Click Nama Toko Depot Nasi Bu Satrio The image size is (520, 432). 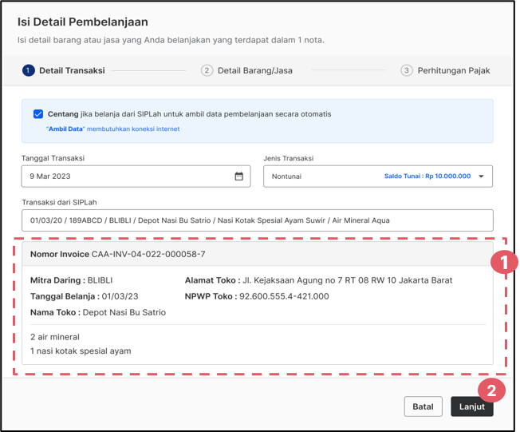[x=98, y=312]
